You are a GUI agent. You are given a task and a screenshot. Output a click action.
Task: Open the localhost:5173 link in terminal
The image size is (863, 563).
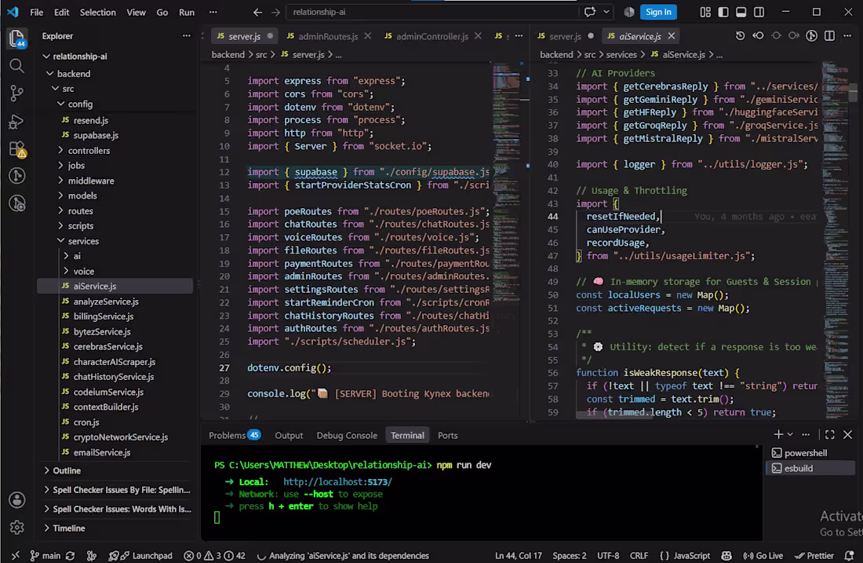tap(337, 481)
